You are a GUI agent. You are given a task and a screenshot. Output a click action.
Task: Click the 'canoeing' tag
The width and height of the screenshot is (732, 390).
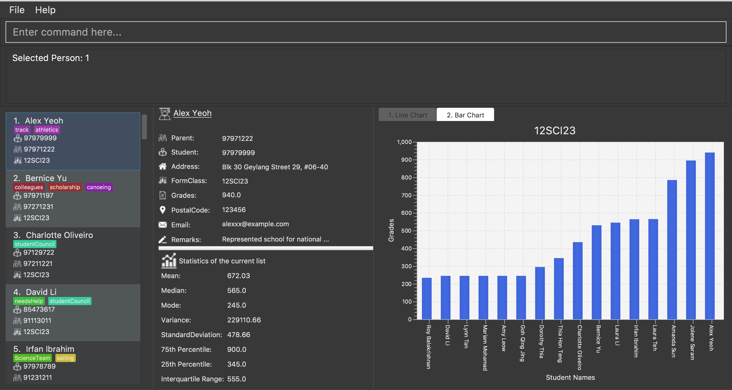(99, 187)
